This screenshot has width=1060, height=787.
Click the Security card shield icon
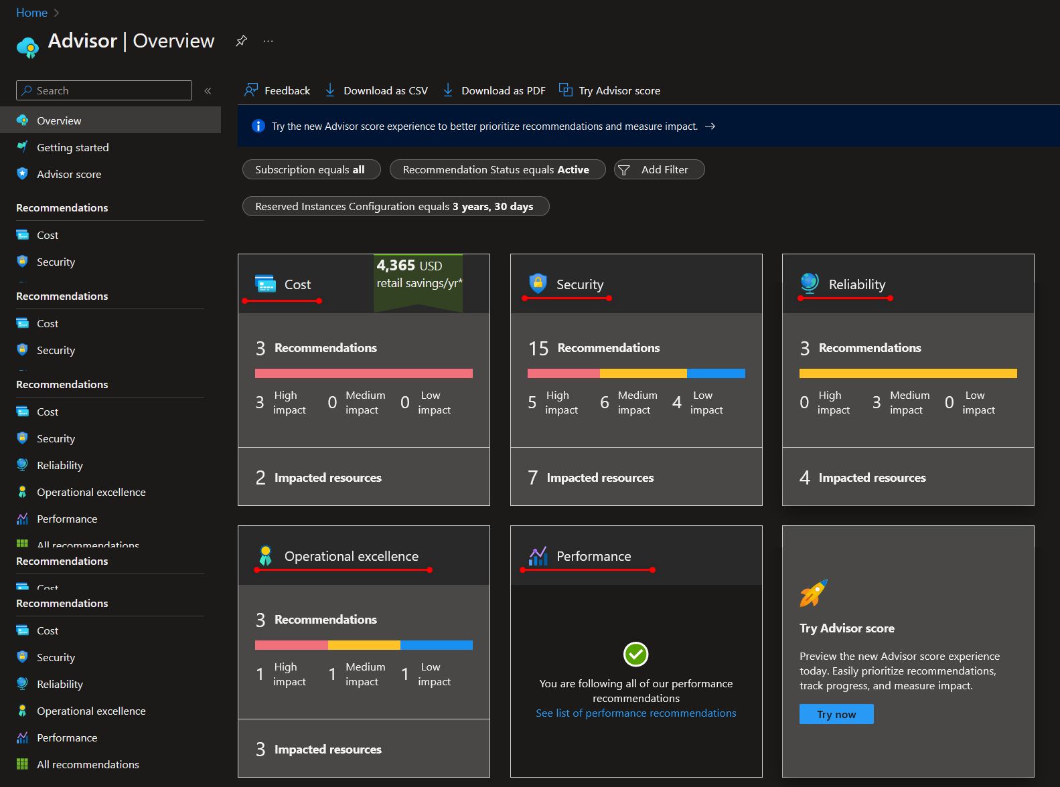(x=538, y=284)
